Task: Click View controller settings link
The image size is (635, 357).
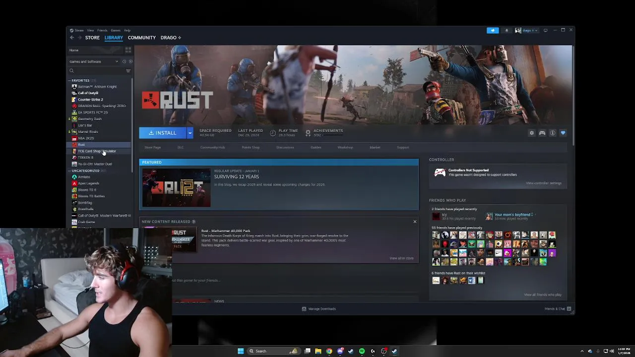Action: (x=544, y=183)
